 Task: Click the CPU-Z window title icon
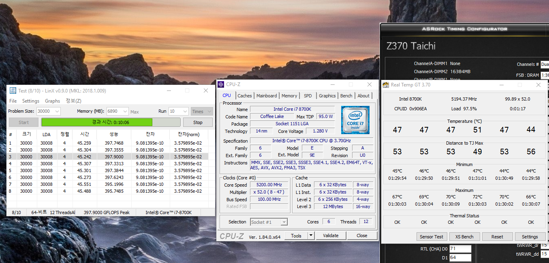221,84
